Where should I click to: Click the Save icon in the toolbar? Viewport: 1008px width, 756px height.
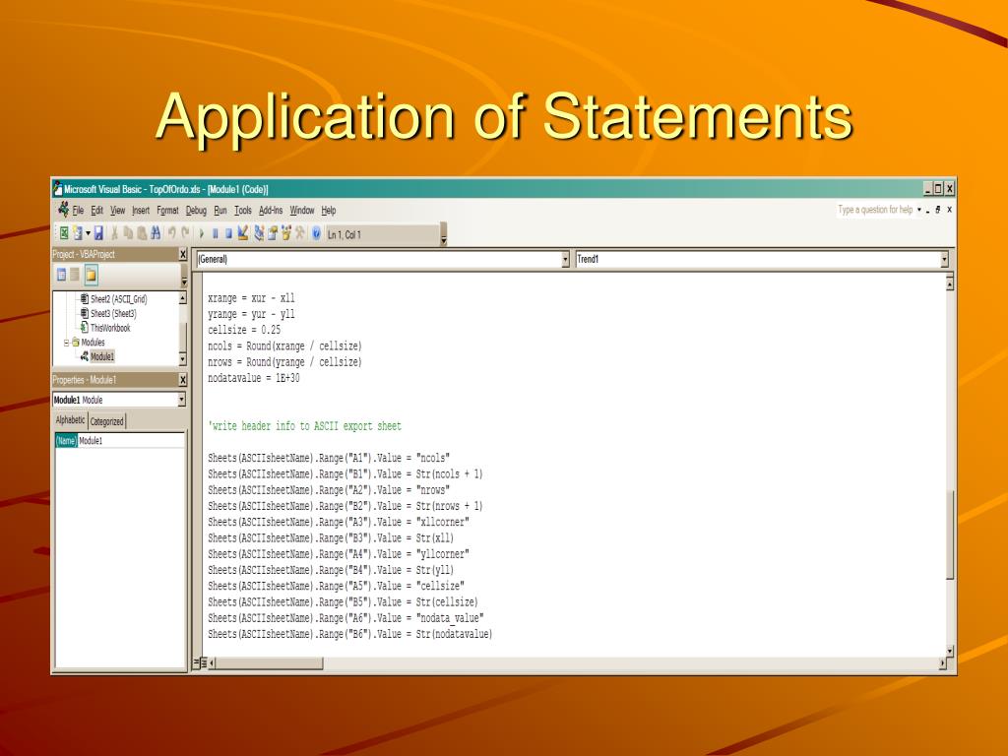coord(99,233)
